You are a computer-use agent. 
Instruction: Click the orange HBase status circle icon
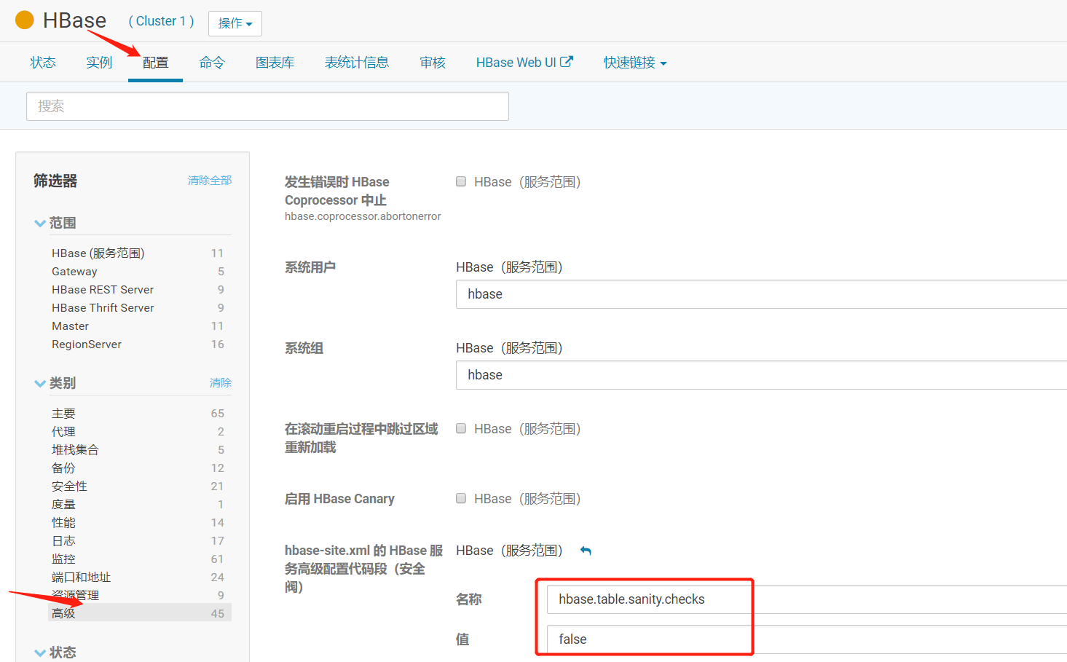pos(25,20)
